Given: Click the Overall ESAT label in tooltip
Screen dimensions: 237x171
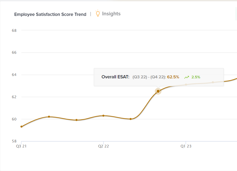Looking at the screenshot, I should pyautogui.click(x=115, y=77).
